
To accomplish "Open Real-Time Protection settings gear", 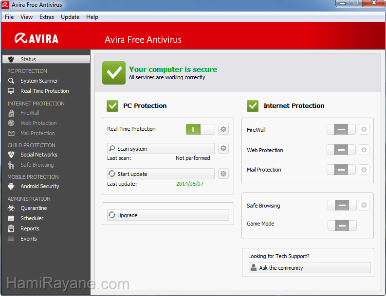I will pyautogui.click(x=223, y=129).
